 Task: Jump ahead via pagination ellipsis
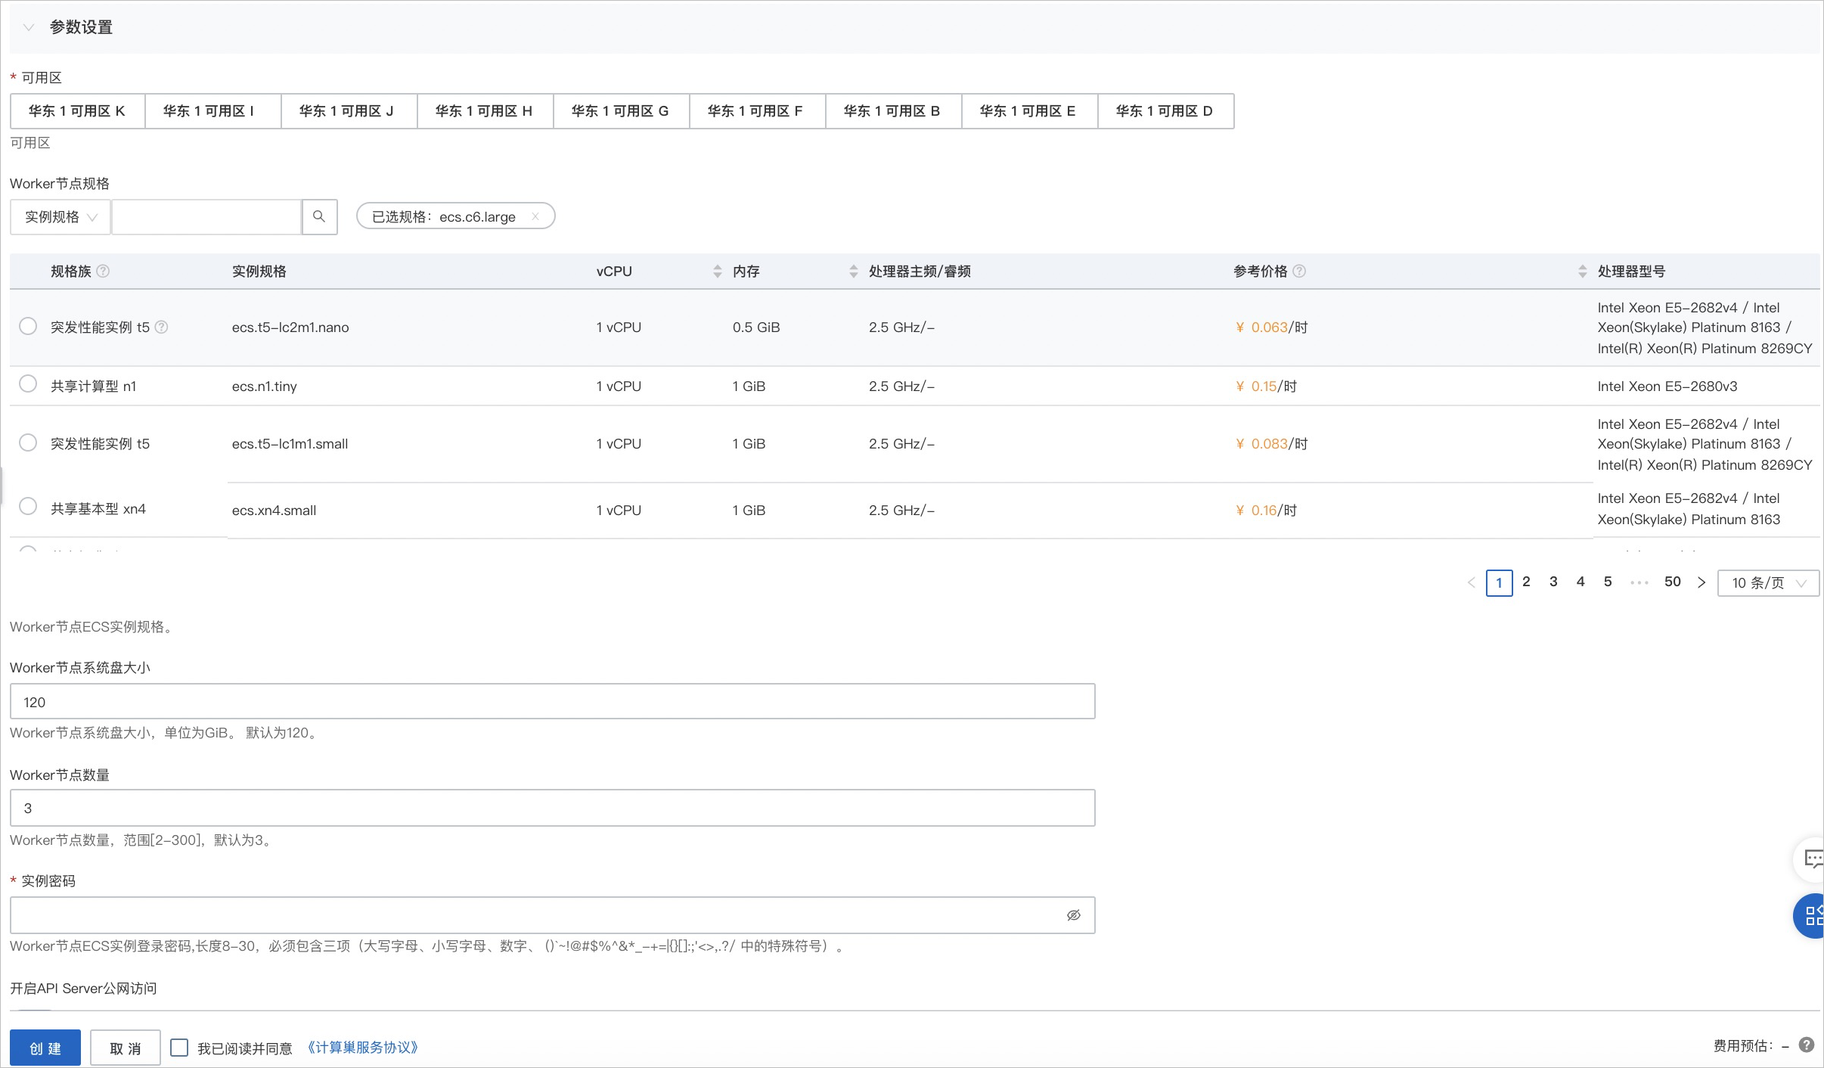[x=1639, y=582]
